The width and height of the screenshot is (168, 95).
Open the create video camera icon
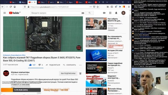tap(104, 13)
